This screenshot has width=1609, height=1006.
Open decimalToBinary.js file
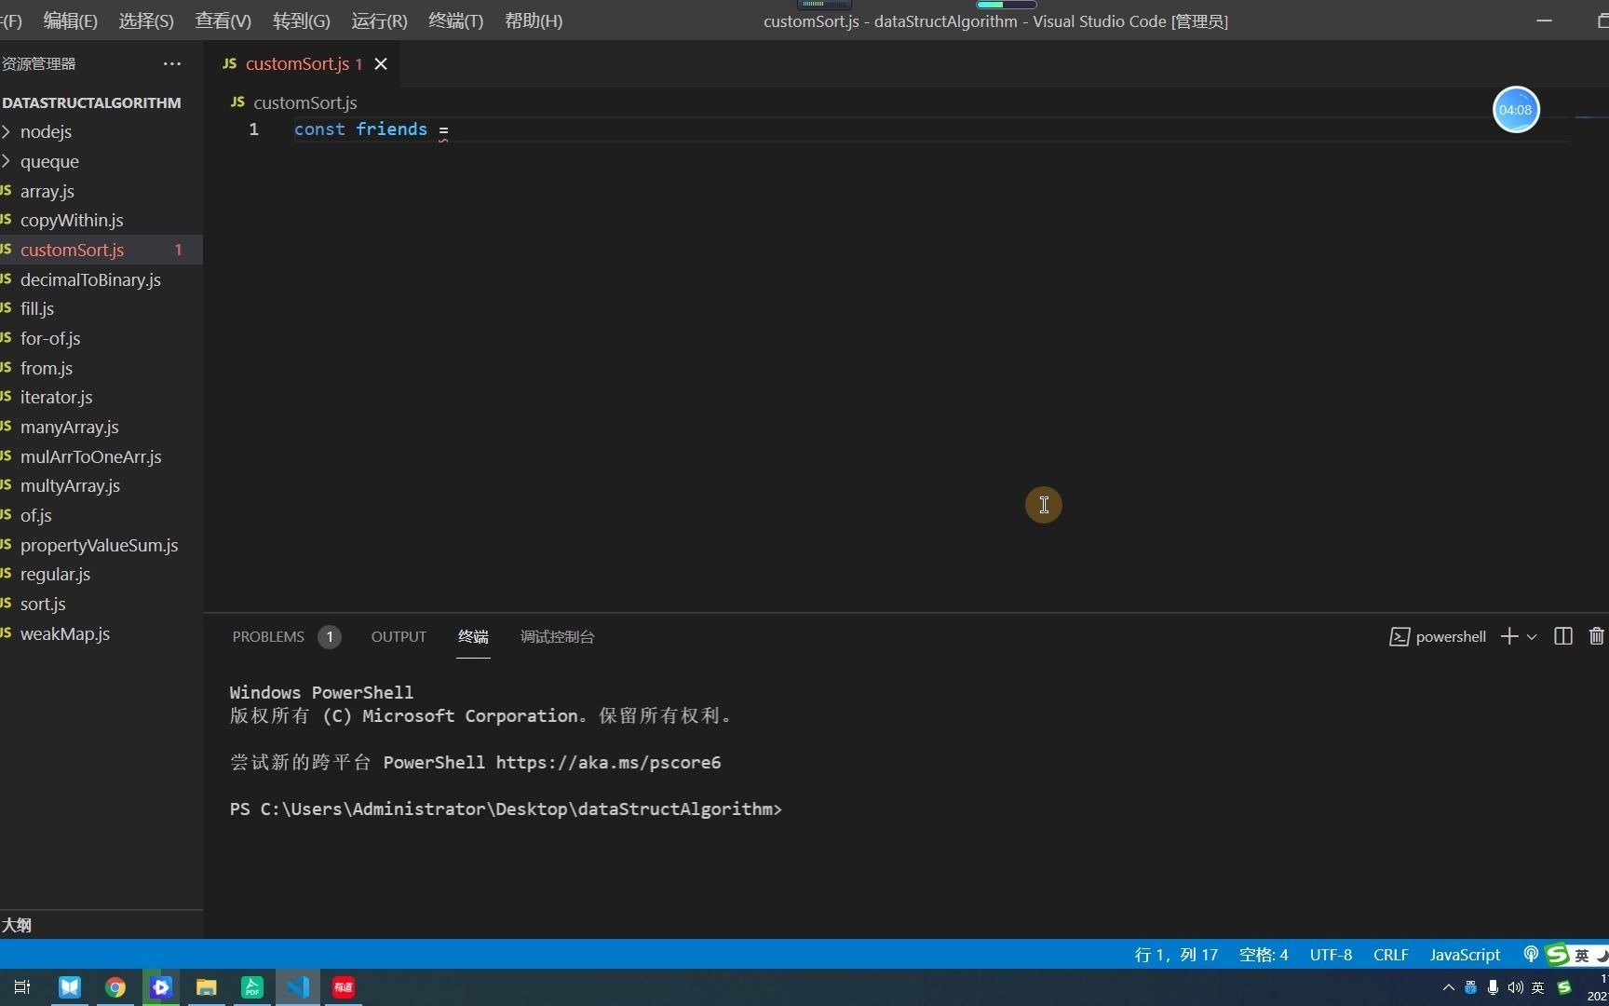pyautogui.click(x=101, y=279)
